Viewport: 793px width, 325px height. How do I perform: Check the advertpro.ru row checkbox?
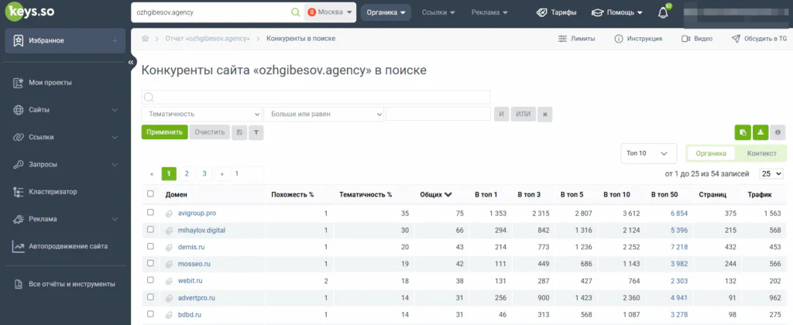click(150, 297)
